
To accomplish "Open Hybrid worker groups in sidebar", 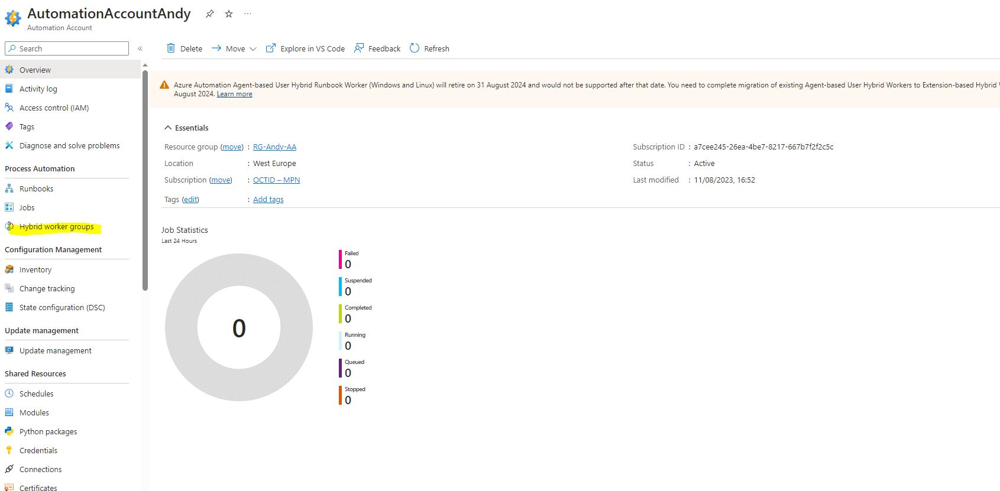I will (56, 227).
